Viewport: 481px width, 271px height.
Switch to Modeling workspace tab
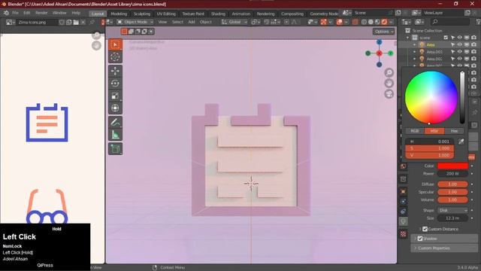119,14
